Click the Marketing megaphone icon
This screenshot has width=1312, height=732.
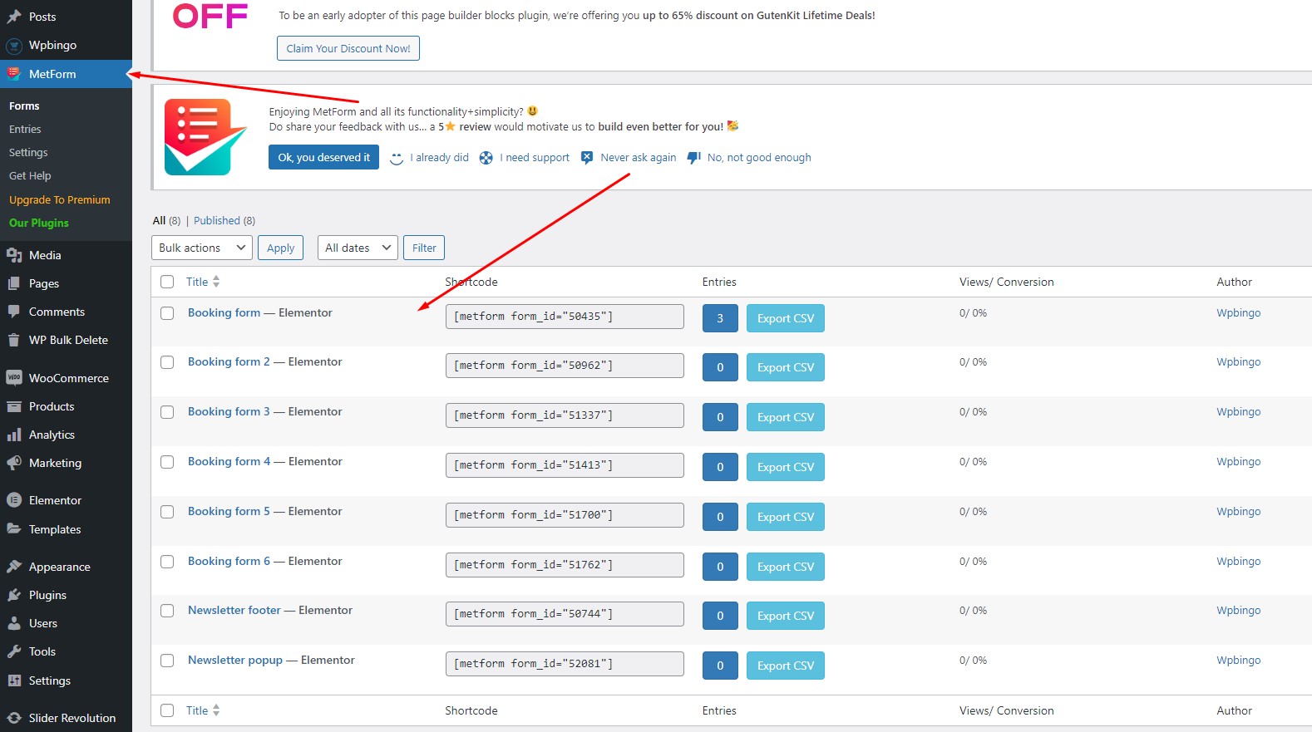pyautogui.click(x=14, y=463)
